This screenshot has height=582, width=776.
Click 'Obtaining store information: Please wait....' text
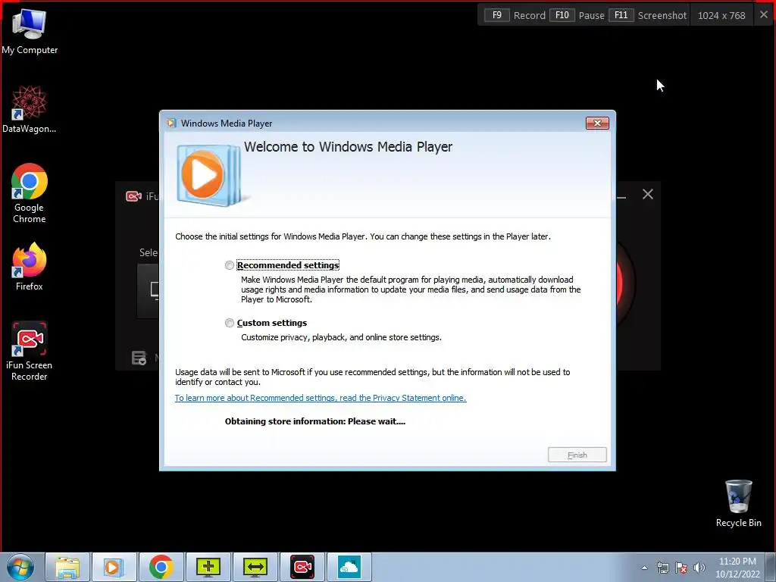[314, 421]
